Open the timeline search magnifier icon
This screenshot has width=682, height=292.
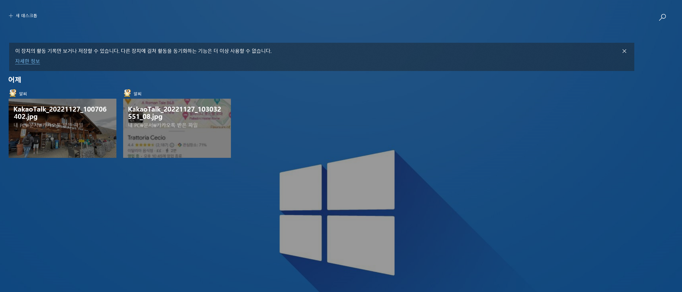point(662,17)
